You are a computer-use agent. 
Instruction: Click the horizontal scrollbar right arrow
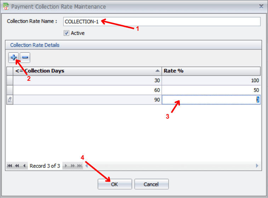pyautogui.click(x=257, y=166)
